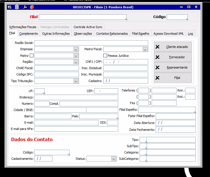Focus the Endereço input field

(x=76, y=97)
